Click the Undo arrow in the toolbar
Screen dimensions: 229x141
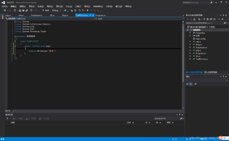pos(31,10)
